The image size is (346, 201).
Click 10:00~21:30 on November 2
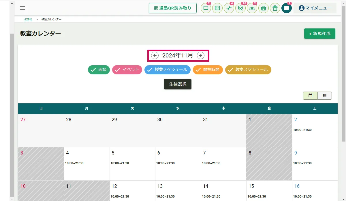click(302, 130)
